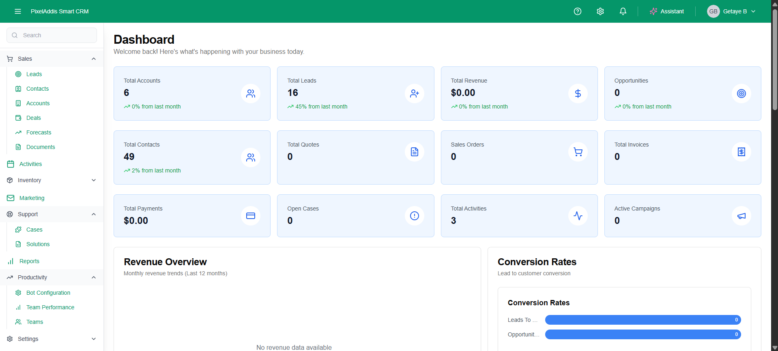The height and width of the screenshot is (351, 778).
Task: Click '45% from last month' text
Action: pyautogui.click(x=321, y=106)
